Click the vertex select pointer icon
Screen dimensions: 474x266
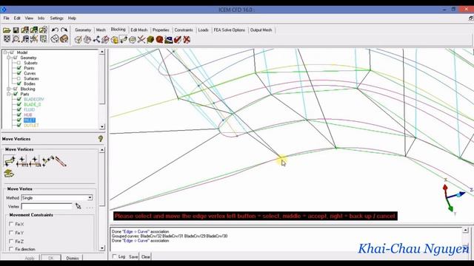(x=79, y=206)
